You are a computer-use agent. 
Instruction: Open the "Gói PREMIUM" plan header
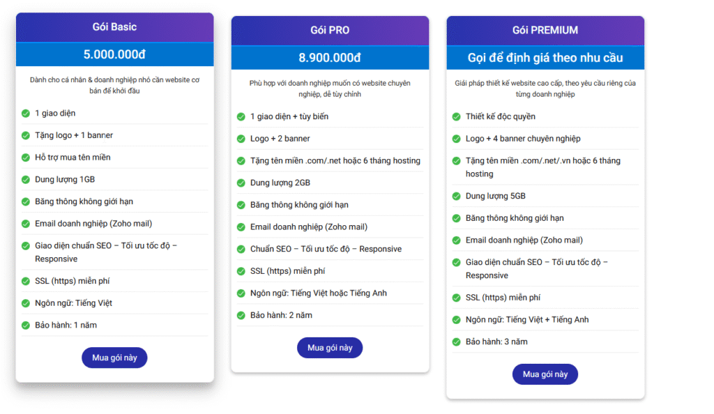[545, 31]
